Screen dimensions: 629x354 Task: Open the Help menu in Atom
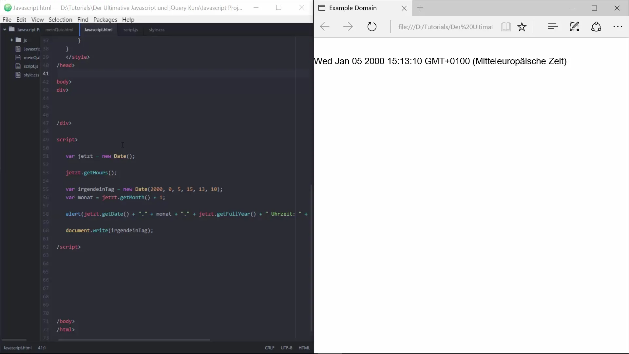tap(128, 20)
